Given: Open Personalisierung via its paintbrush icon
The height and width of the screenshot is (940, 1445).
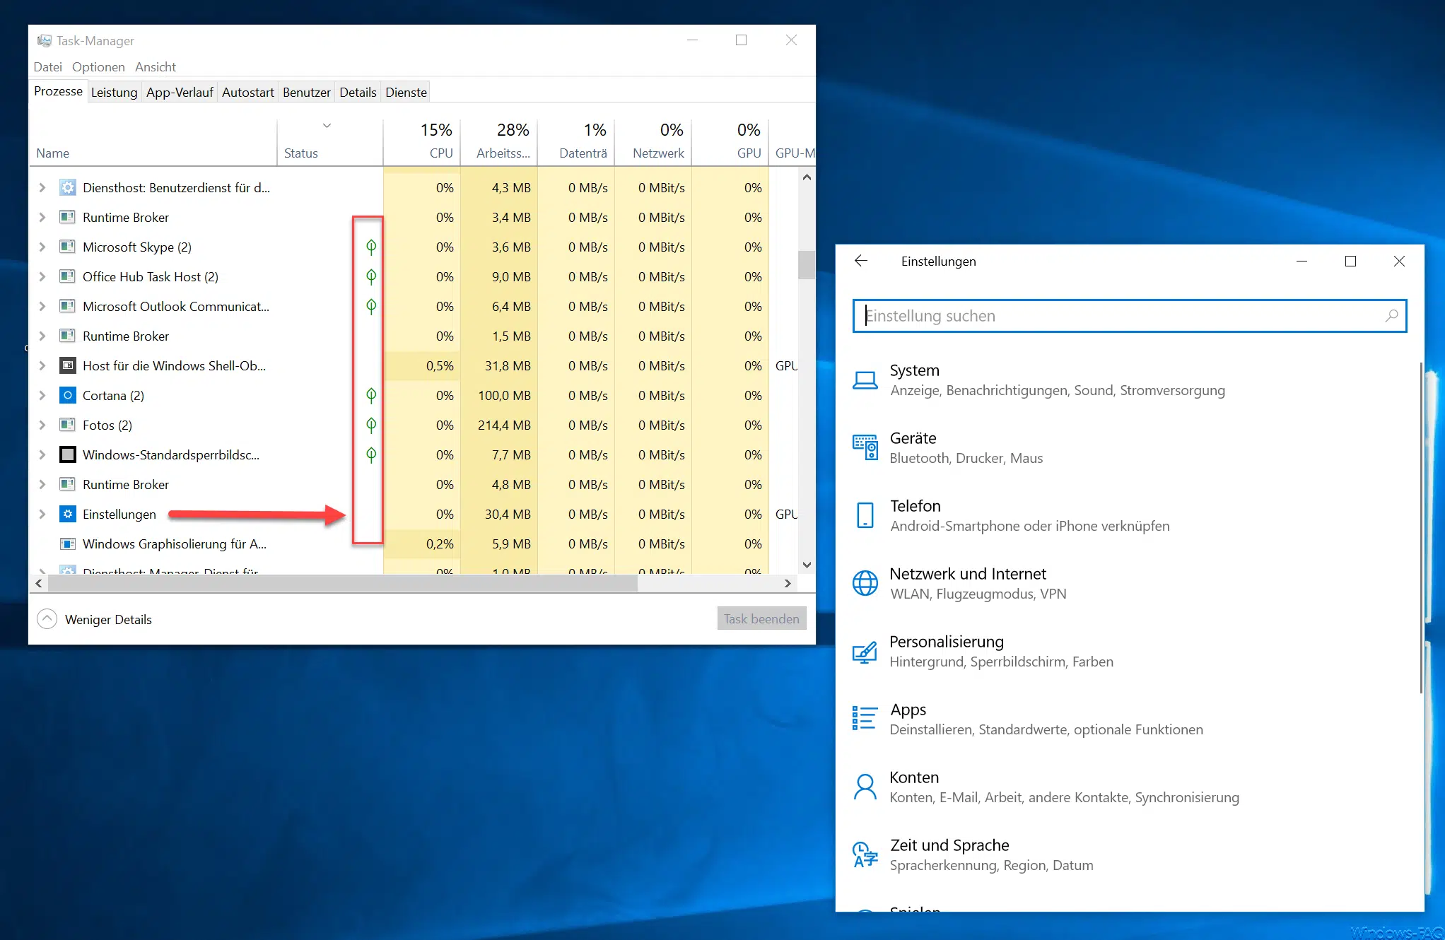Looking at the screenshot, I should point(865,651).
